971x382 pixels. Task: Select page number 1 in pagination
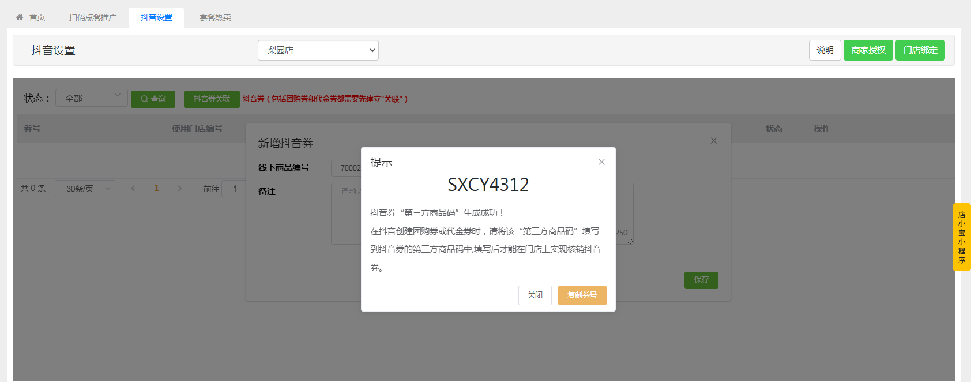156,188
